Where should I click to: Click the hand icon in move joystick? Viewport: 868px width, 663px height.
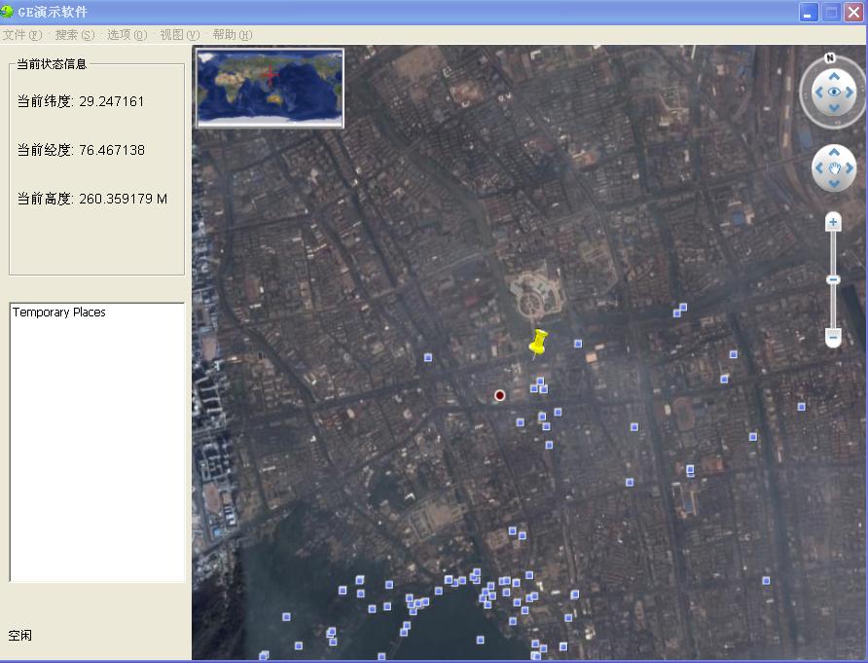point(834,167)
